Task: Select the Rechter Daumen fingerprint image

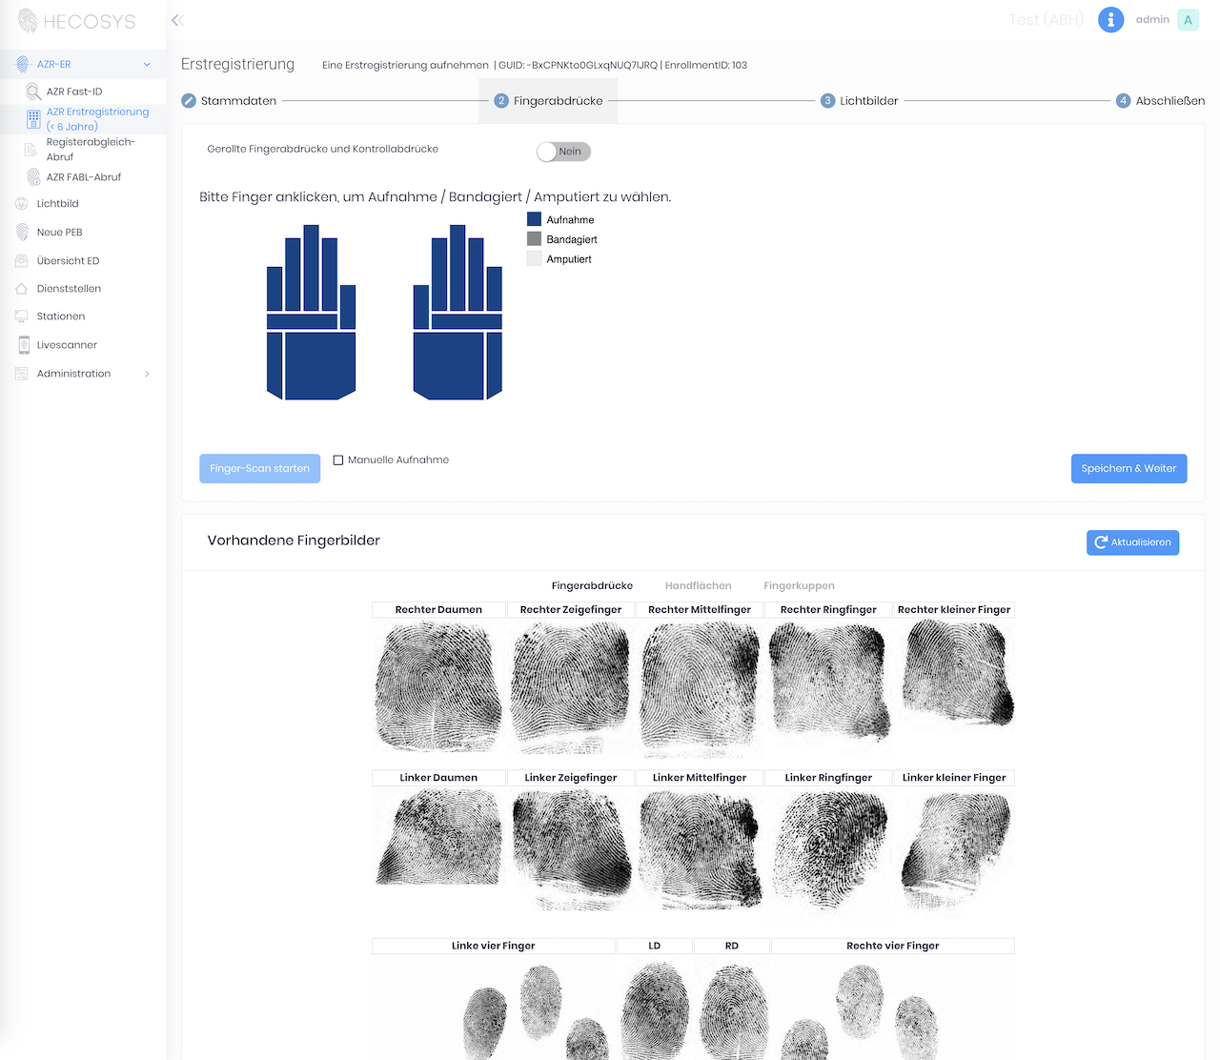Action: tap(438, 686)
